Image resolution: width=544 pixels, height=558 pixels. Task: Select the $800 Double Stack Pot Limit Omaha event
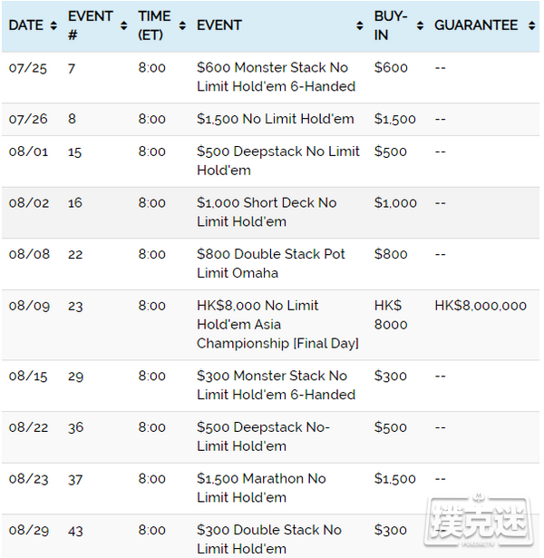[271, 263]
